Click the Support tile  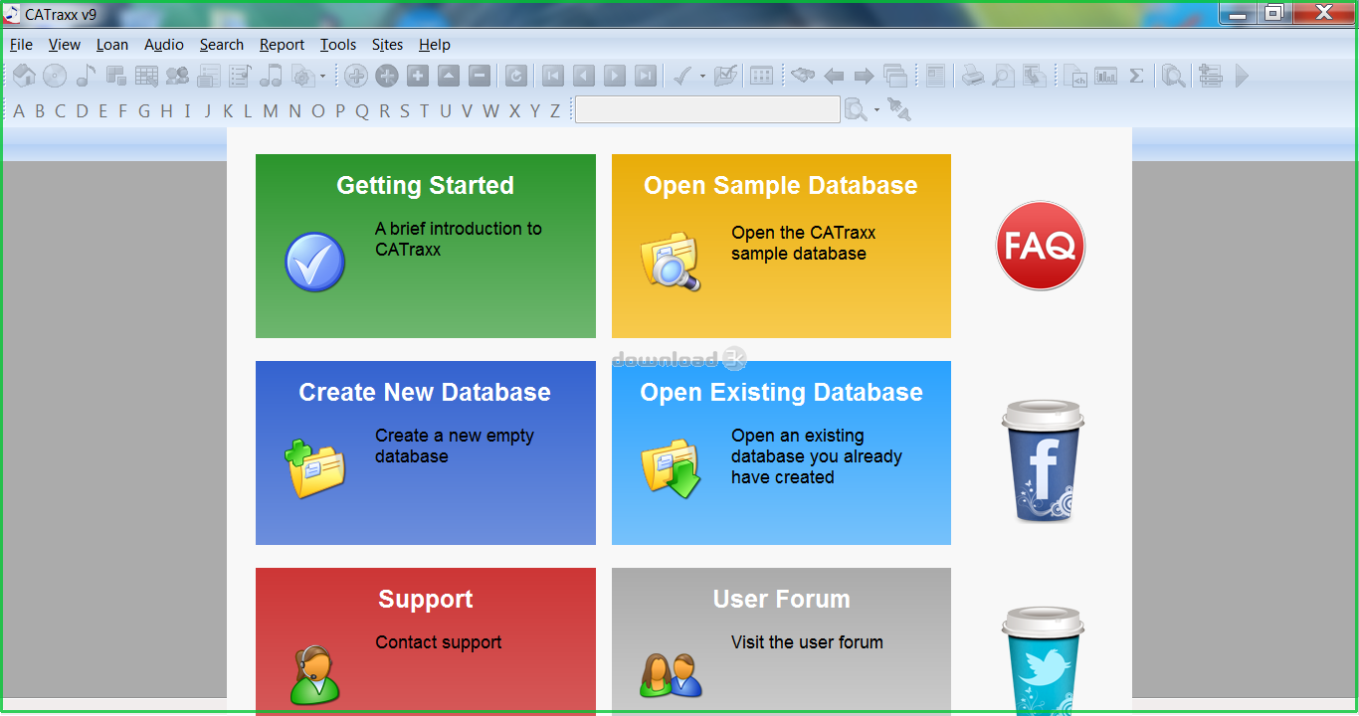[x=426, y=641]
